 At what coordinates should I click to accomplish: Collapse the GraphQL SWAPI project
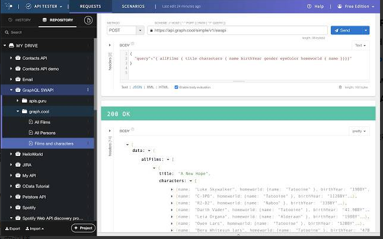[11, 90]
